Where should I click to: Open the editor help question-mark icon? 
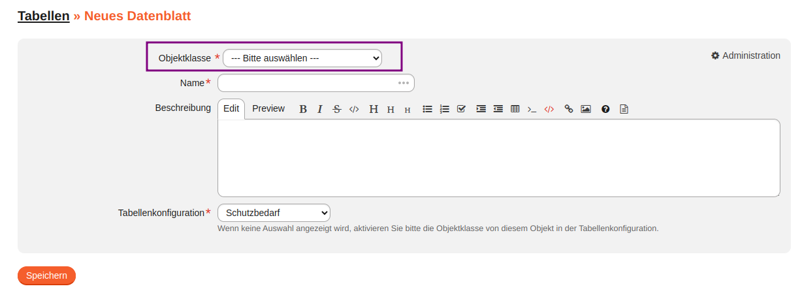pos(605,109)
